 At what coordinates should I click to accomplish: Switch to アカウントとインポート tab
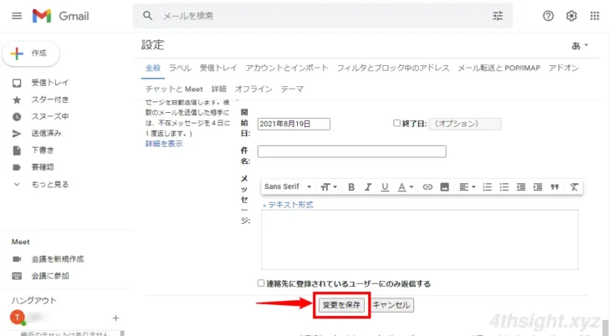[x=287, y=68]
